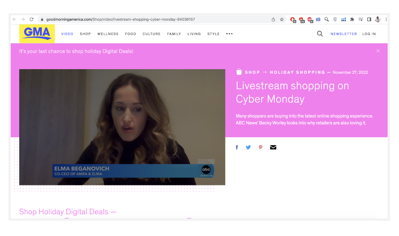399x236 pixels.
Task: Click the SHOP breadcrumb link
Action: click(x=252, y=72)
